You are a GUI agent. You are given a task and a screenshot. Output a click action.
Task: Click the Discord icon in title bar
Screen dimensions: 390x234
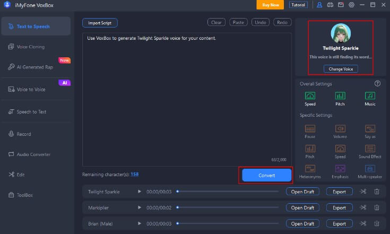[330, 5]
